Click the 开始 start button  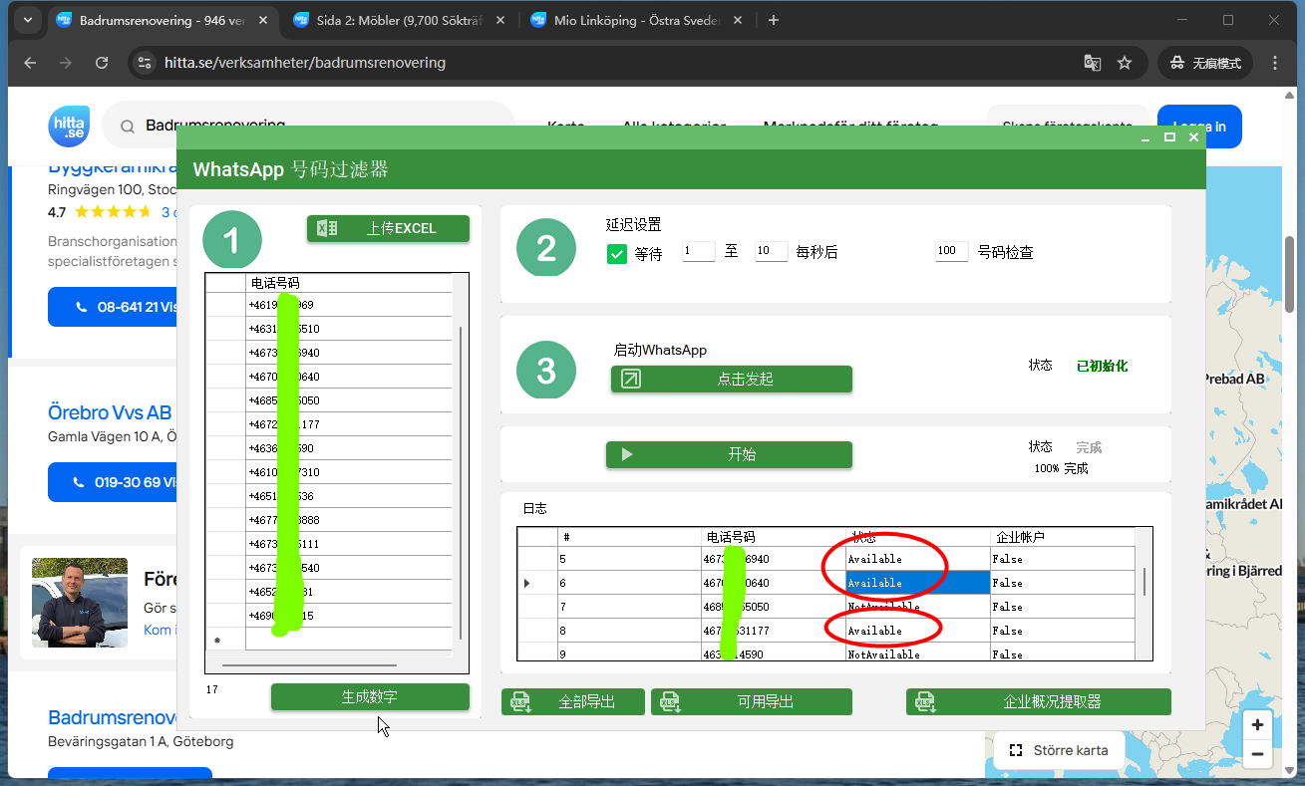(x=729, y=454)
